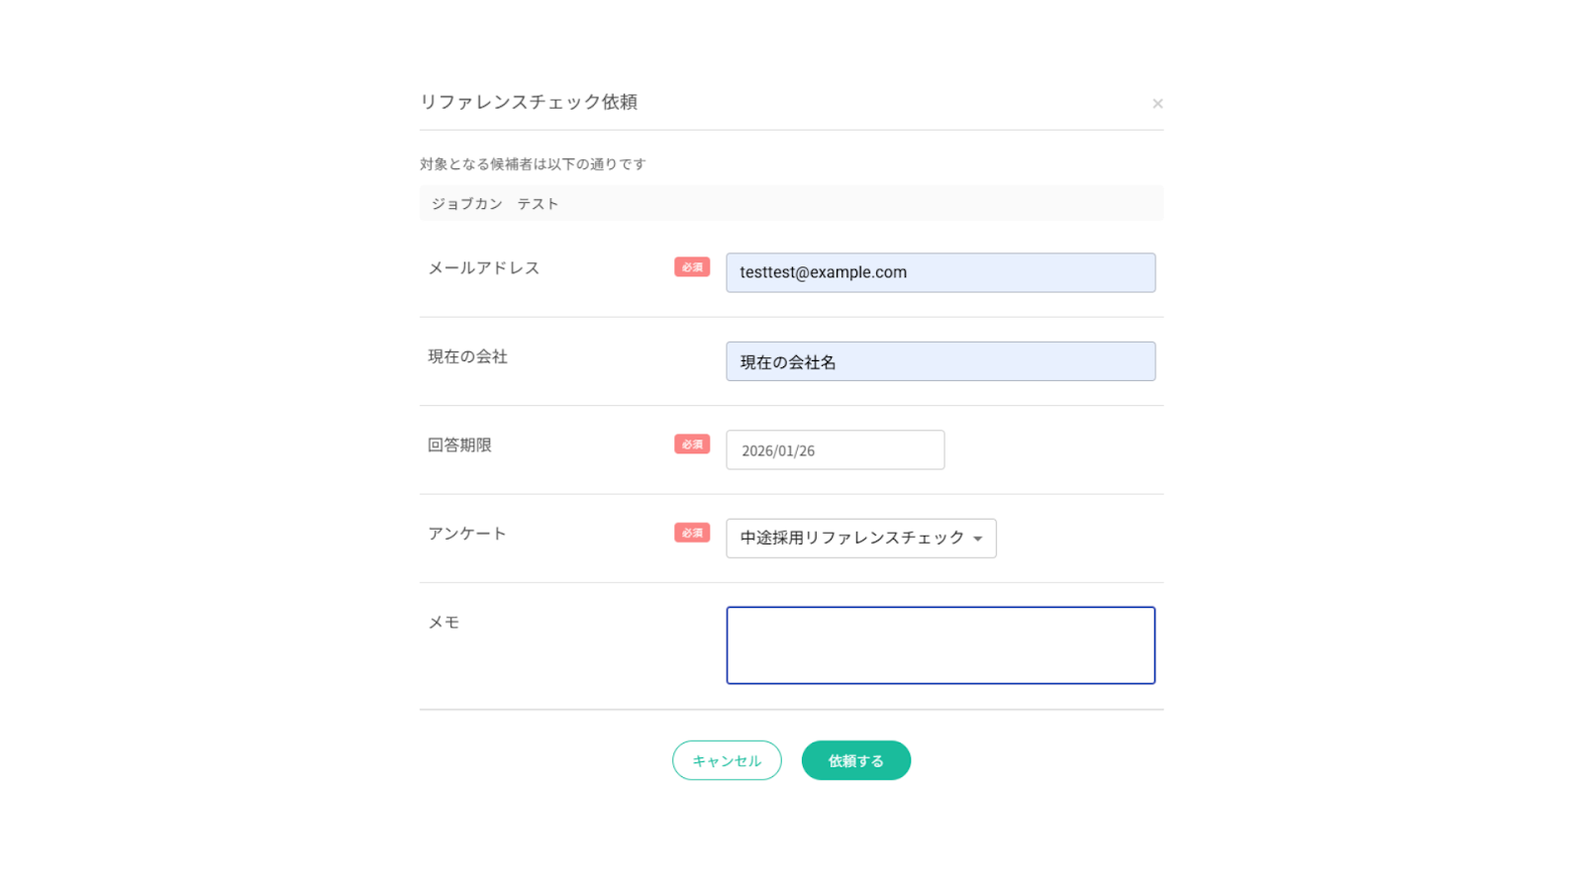The height and width of the screenshot is (891, 1584).
Task: Focus the 現在の会社 text field
Action: (x=940, y=361)
